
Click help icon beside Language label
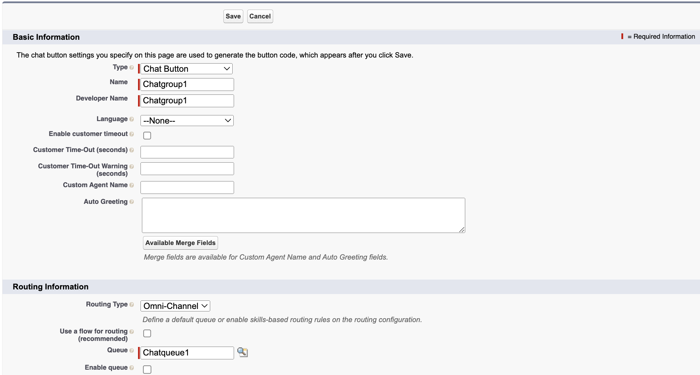(x=132, y=119)
